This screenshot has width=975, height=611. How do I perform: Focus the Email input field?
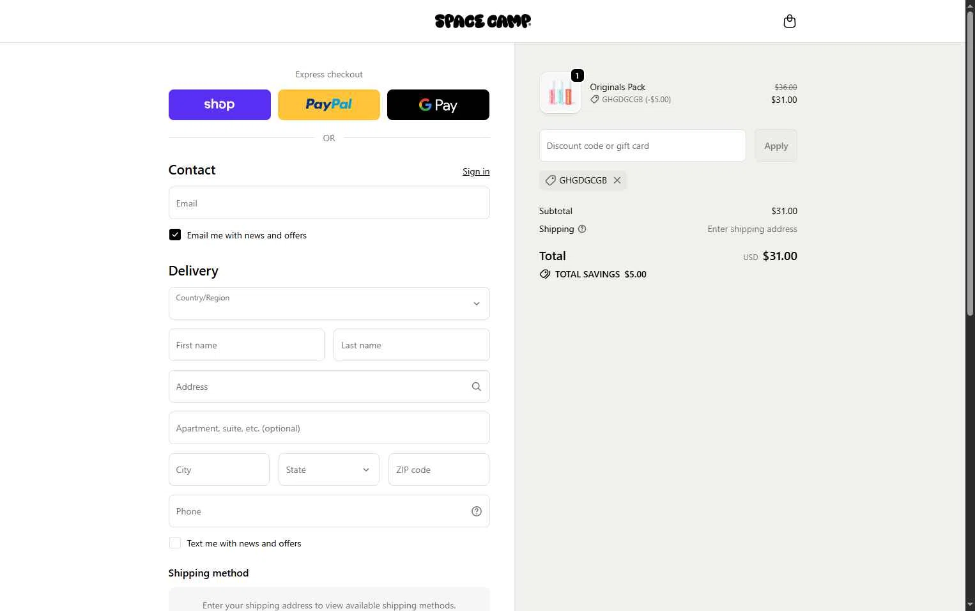pyautogui.click(x=329, y=203)
